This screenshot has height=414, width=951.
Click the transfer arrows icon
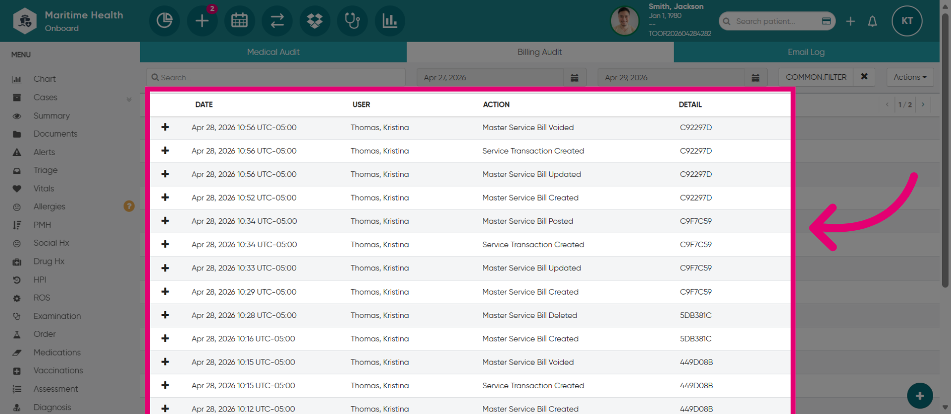pos(277,21)
